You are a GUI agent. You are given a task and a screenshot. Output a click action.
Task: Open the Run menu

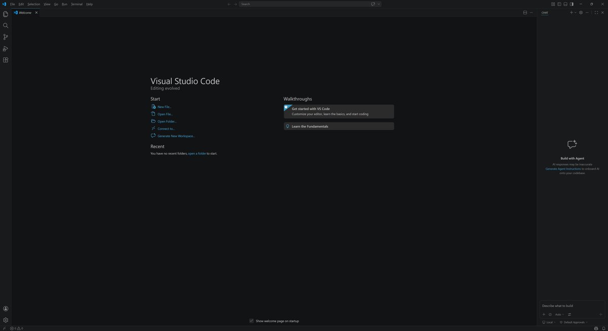point(64,4)
